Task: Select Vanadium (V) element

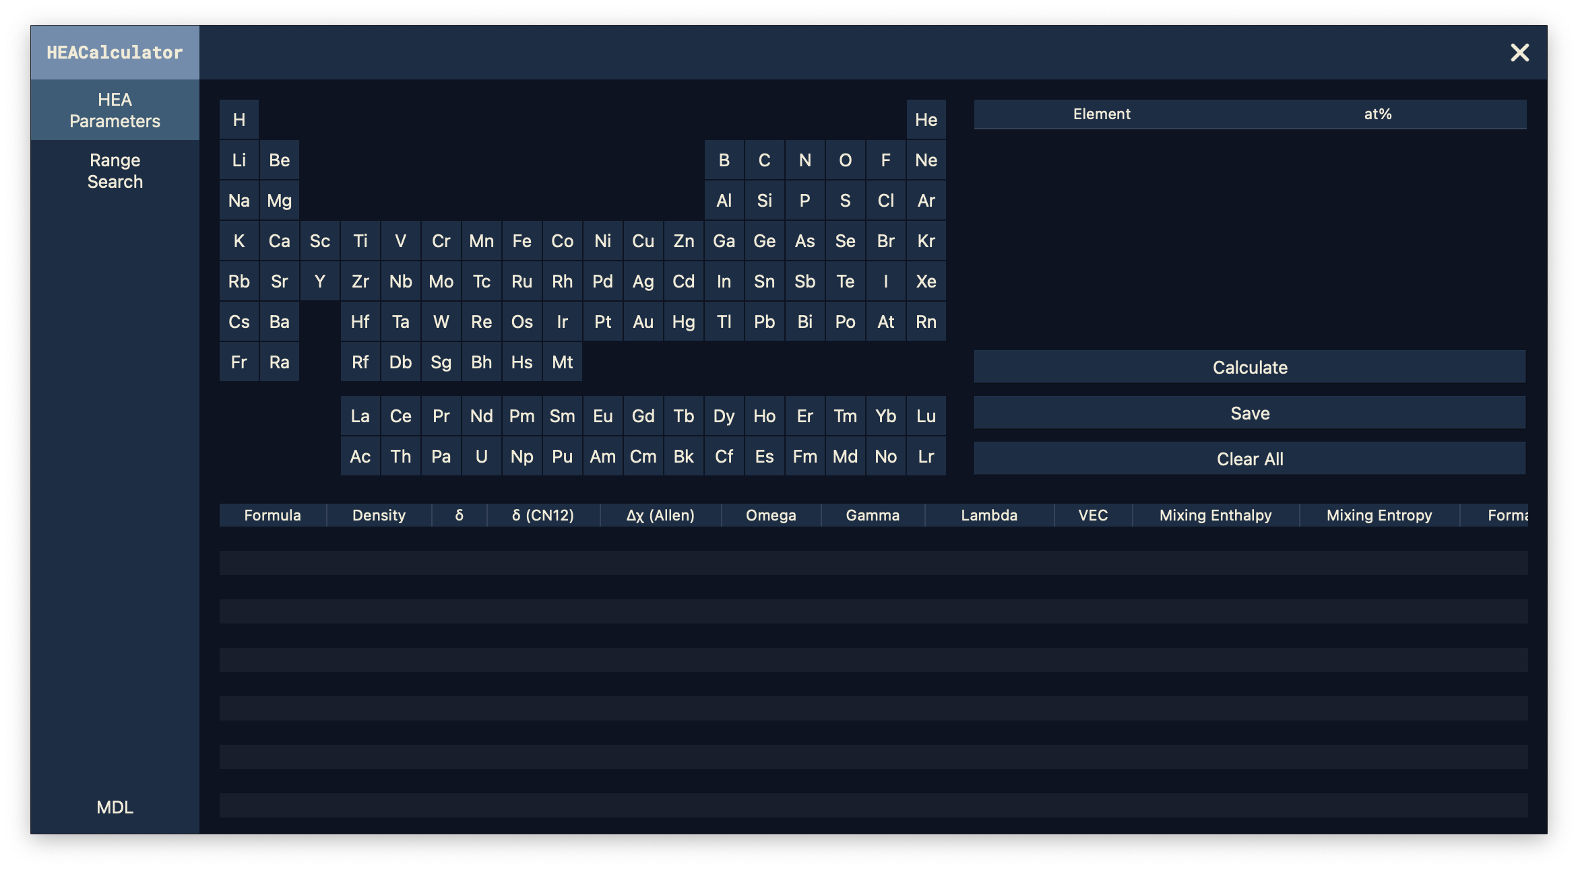Action: point(401,240)
